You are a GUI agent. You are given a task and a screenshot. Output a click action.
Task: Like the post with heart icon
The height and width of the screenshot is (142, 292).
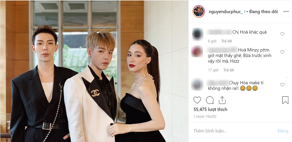click(197, 100)
